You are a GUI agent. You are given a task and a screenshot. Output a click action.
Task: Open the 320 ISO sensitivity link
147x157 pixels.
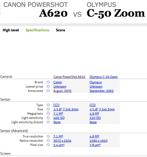(95, 118)
